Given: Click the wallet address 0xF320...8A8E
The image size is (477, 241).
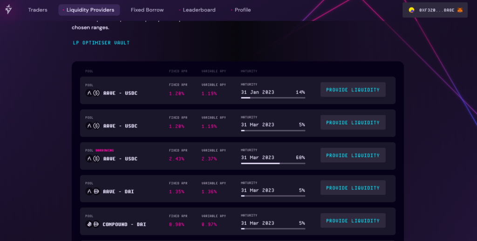Looking at the screenshot, I should (x=436, y=10).
